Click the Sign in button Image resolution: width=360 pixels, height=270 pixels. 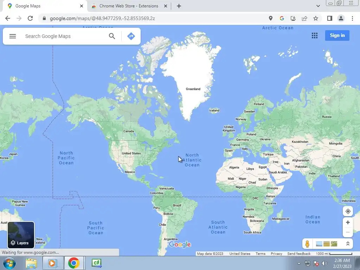coord(337,36)
